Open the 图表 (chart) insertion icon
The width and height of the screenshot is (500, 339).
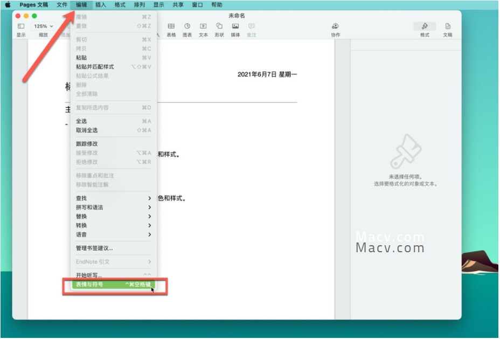click(188, 26)
